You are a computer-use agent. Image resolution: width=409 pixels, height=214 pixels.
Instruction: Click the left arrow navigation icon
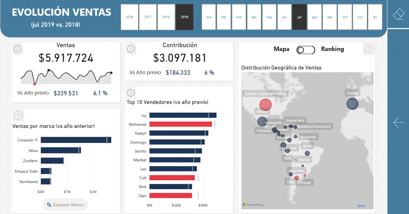tap(398, 123)
